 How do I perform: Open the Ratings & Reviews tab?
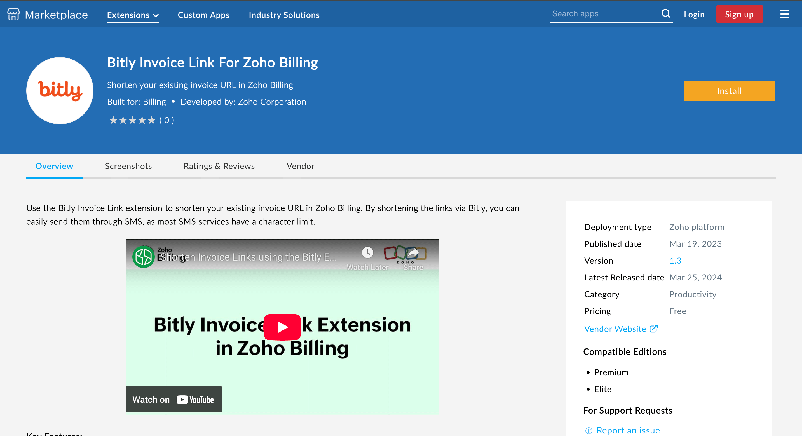coord(219,166)
